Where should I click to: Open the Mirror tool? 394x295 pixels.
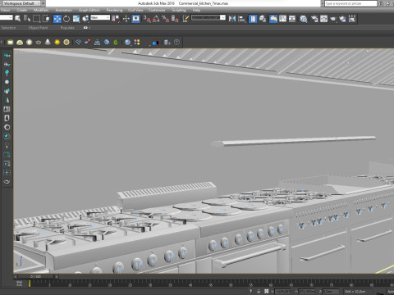tap(232, 19)
